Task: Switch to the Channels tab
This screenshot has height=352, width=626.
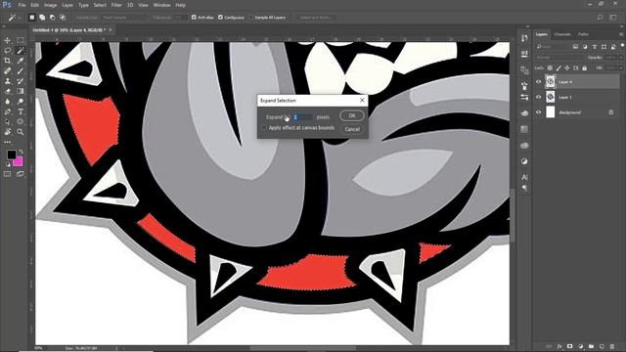Action: [562, 34]
